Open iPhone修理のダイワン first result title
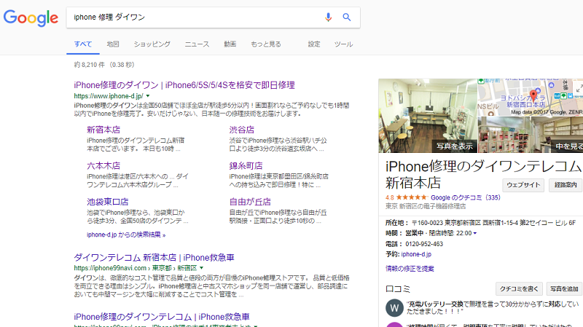 click(x=184, y=85)
